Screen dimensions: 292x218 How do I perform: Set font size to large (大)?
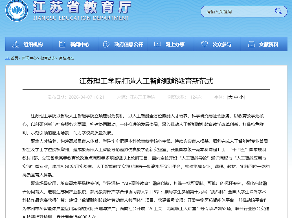[x=230, y=97]
